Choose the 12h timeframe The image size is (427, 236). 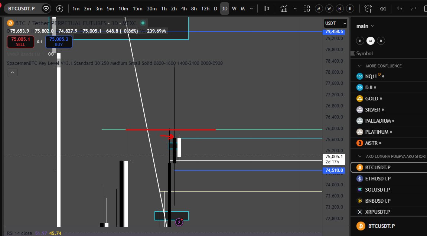pos(205,9)
